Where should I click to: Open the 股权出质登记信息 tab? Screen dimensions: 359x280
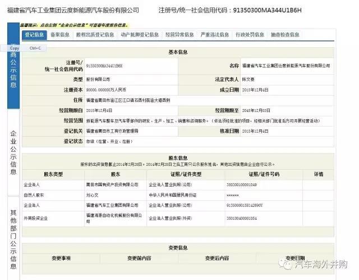pyautogui.click(x=95, y=35)
